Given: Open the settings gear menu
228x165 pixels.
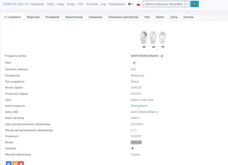Looking at the screenshot, I should click(x=130, y=4).
